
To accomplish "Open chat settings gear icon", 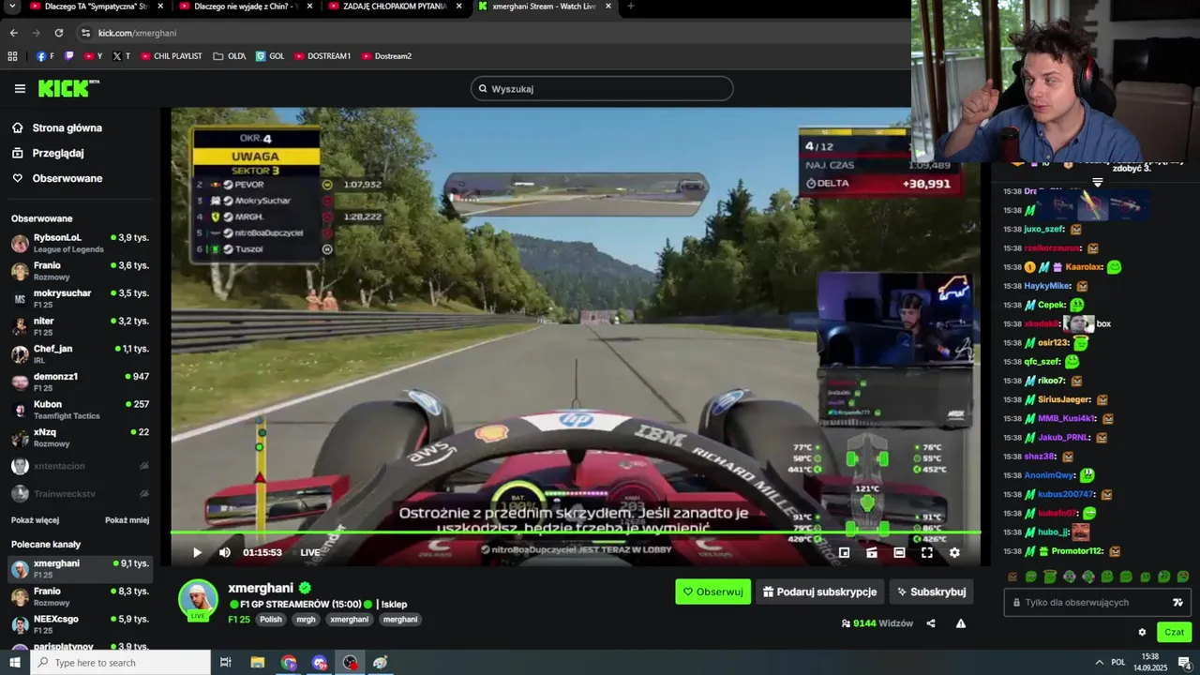I will pyautogui.click(x=1142, y=632).
